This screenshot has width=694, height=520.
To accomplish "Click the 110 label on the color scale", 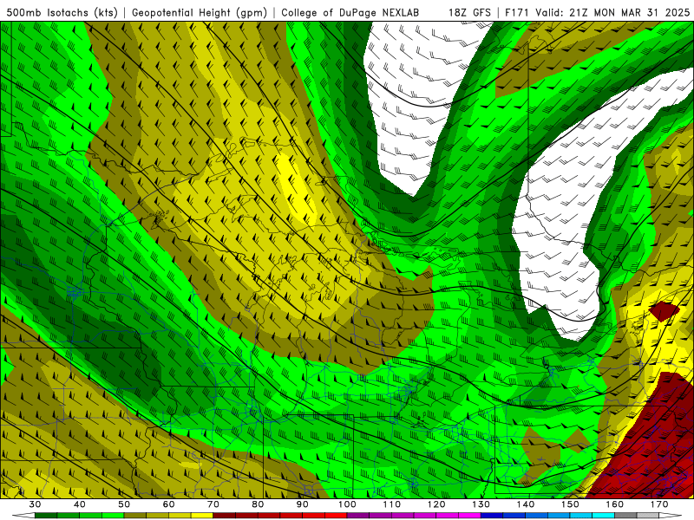I will pyautogui.click(x=392, y=504).
